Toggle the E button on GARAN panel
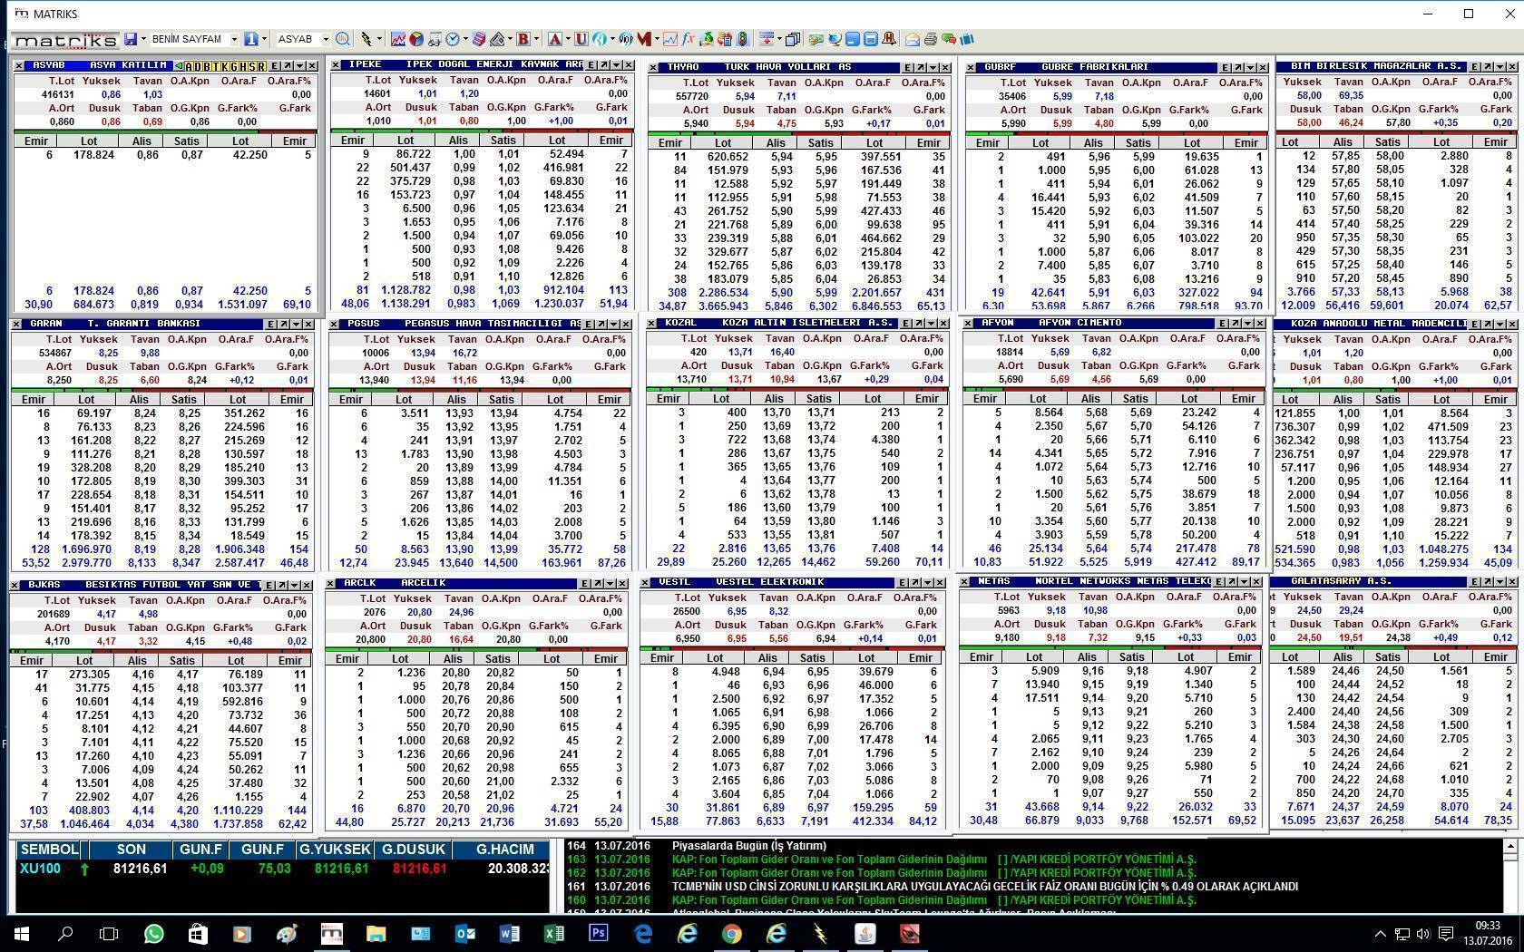 [270, 324]
